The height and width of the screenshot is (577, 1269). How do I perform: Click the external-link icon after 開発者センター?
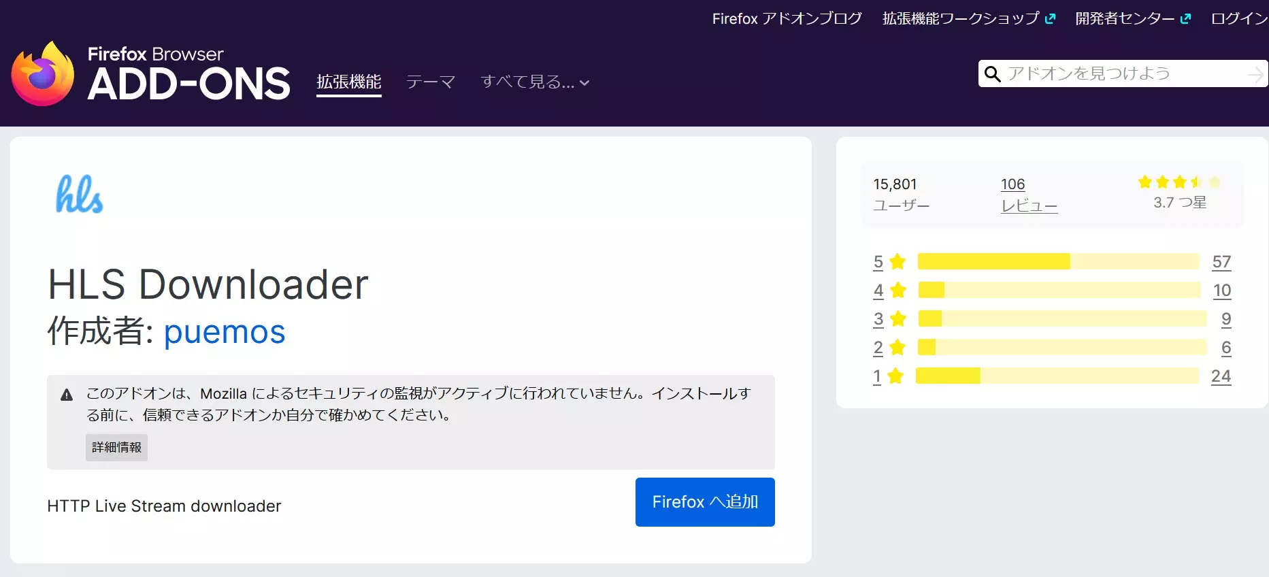[1185, 19]
